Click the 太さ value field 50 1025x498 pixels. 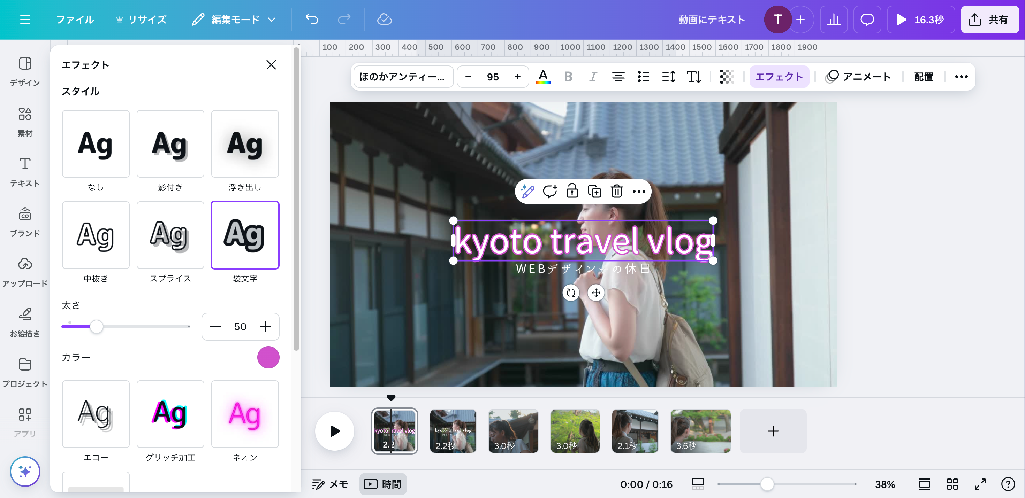click(240, 327)
